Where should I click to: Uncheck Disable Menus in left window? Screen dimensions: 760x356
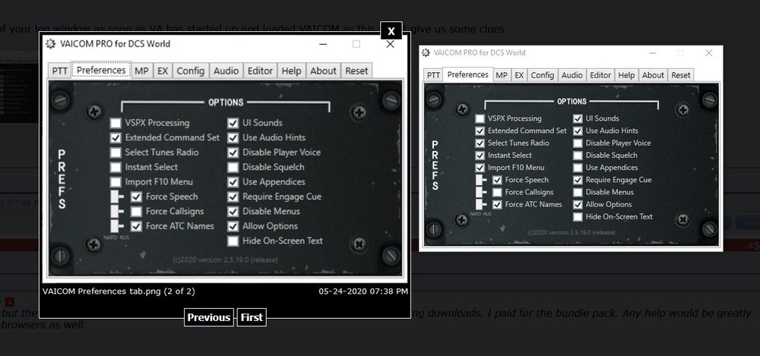click(233, 212)
